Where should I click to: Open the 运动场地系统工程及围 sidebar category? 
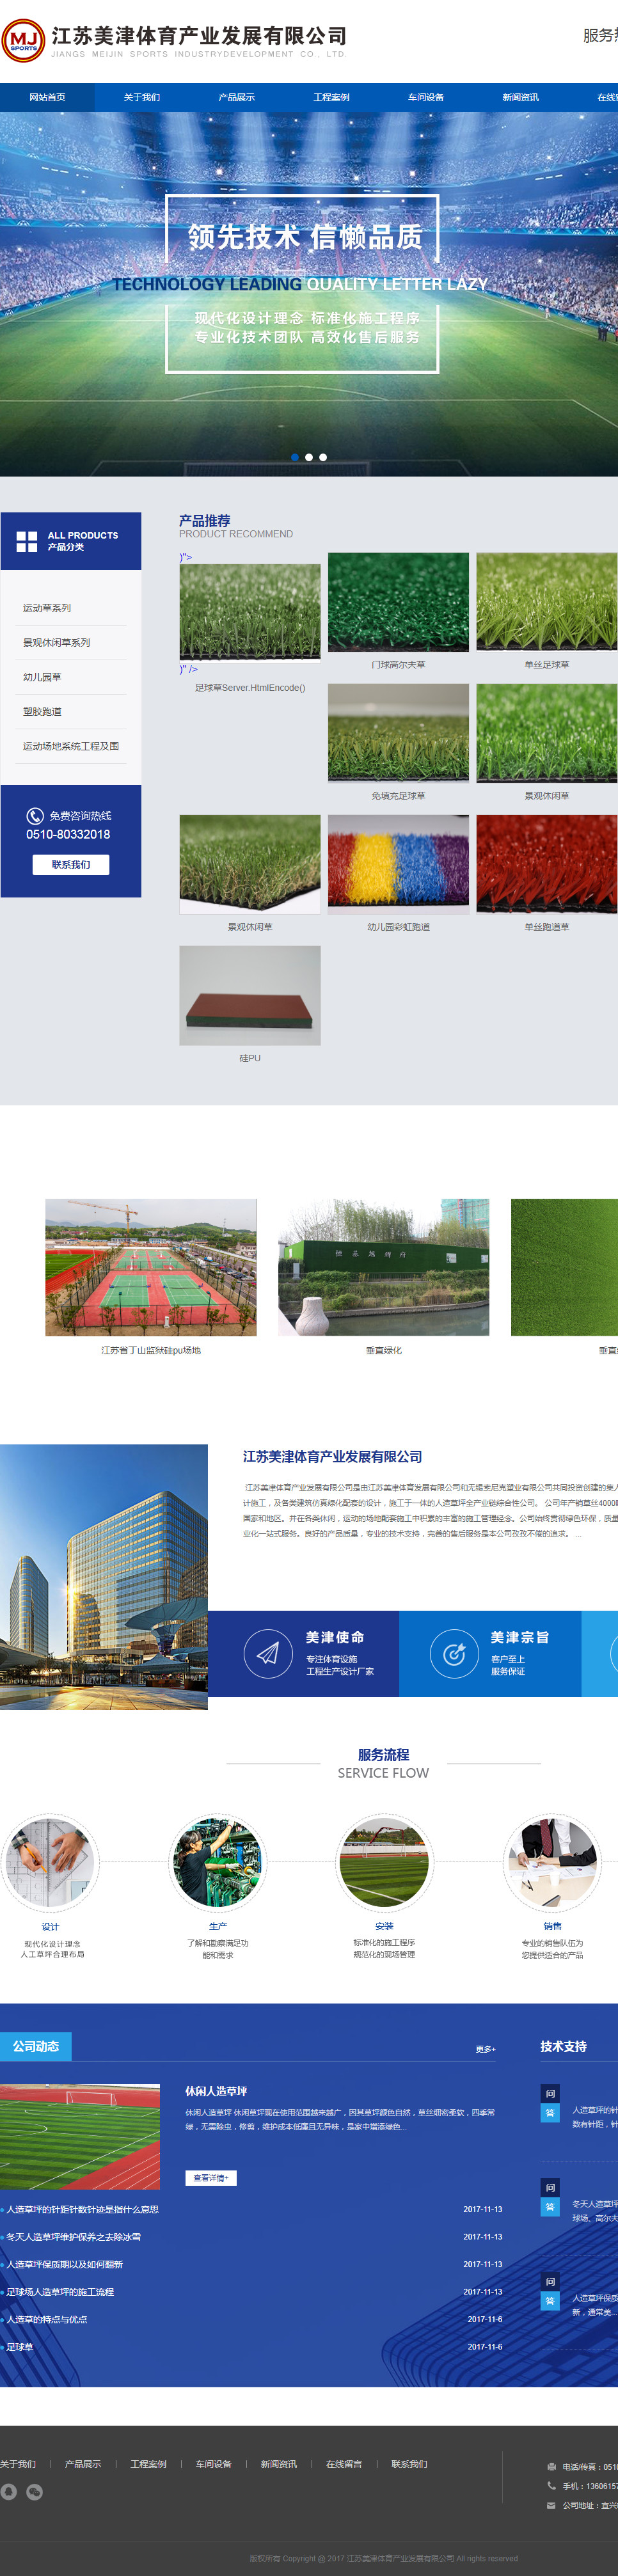[x=71, y=746]
